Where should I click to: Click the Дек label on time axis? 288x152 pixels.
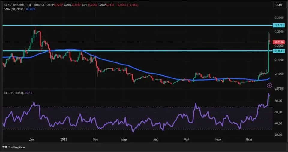[x=32, y=140]
